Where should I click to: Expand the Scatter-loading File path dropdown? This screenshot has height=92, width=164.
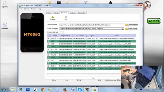[x=123, y=28]
